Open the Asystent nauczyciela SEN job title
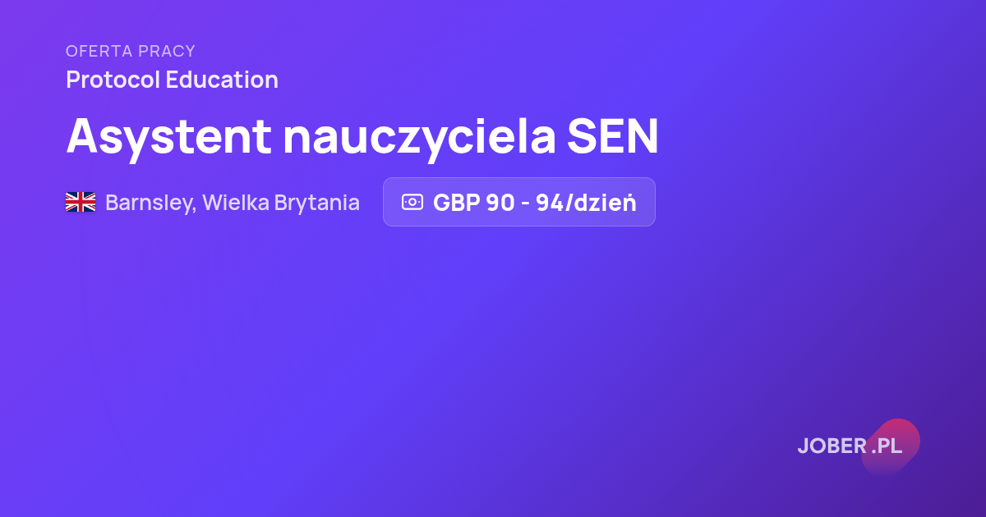Viewport: 986px width, 517px height. point(362,136)
